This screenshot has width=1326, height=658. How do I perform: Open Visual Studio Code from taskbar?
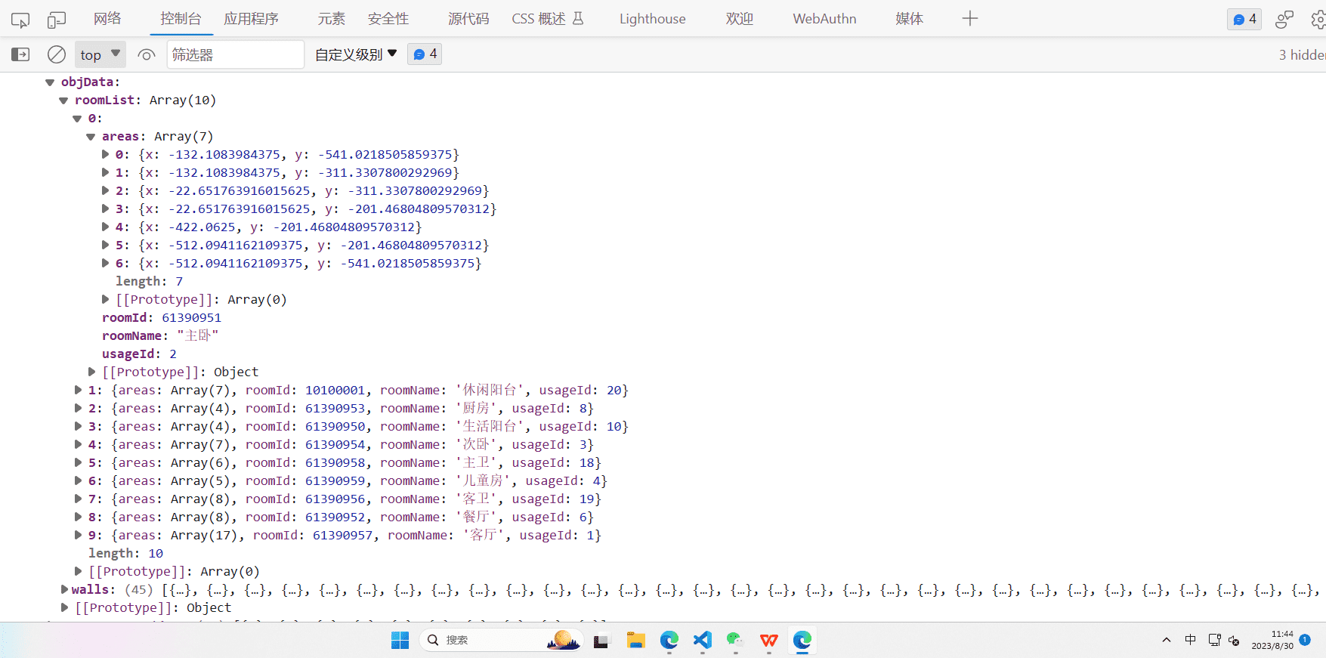[x=702, y=641]
